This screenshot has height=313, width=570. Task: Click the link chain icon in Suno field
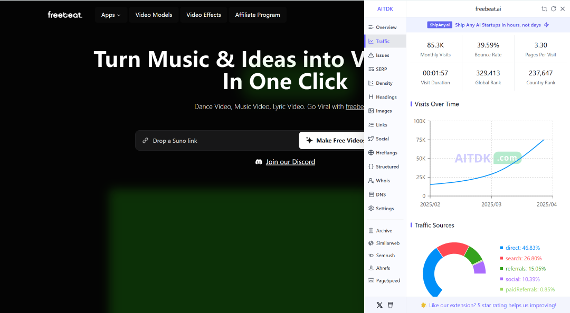(x=146, y=141)
